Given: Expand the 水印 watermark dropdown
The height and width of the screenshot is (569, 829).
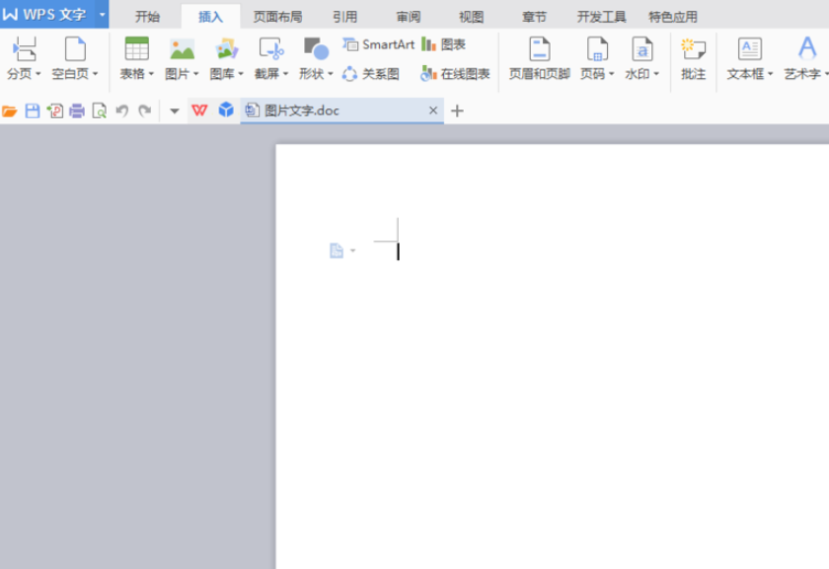Looking at the screenshot, I should tap(656, 73).
